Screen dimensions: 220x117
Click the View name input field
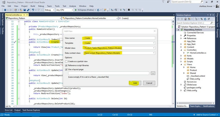point(119,38)
